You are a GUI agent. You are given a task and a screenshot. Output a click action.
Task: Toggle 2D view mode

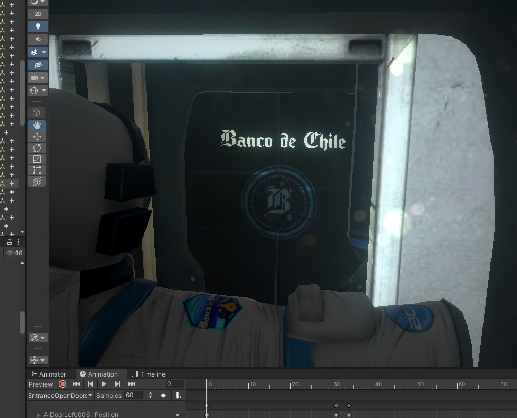pyautogui.click(x=38, y=14)
